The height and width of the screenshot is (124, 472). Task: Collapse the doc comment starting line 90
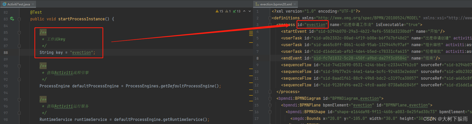coord(19,66)
